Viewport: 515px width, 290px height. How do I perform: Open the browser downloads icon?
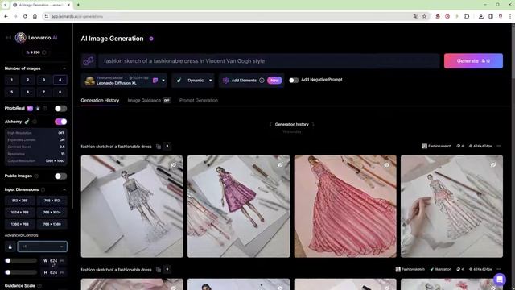[481, 16]
